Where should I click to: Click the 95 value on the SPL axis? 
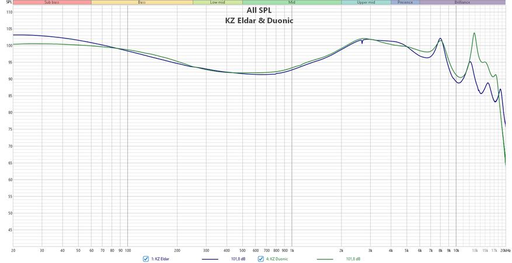click(9, 62)
